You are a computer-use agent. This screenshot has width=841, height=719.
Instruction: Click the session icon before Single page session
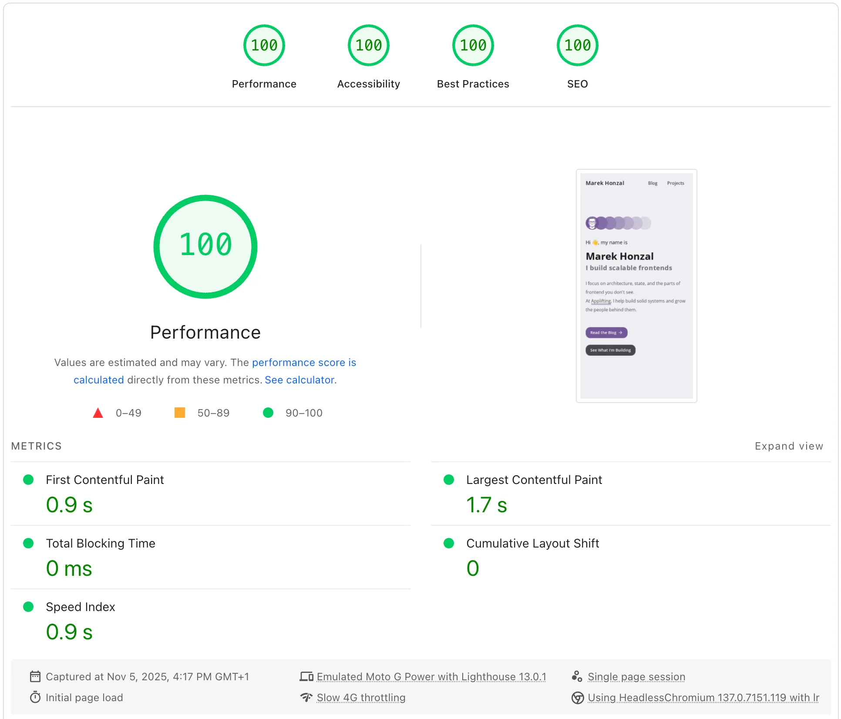577,676
